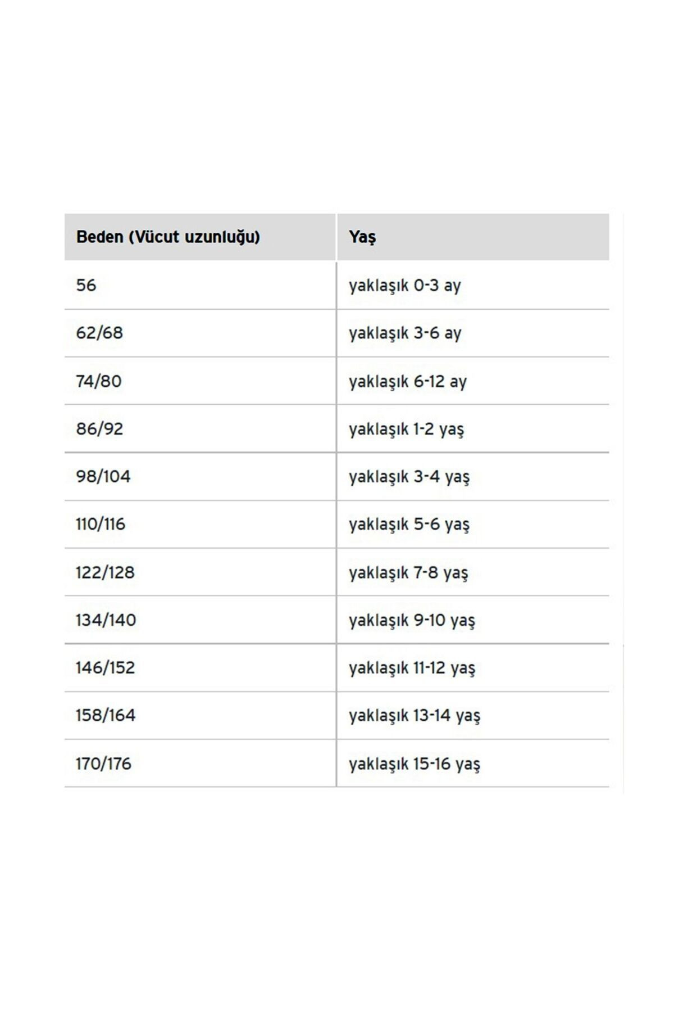Select the 110/116 size cell
This screenshot has height=1012, width=674.
[x=200, y=524]
